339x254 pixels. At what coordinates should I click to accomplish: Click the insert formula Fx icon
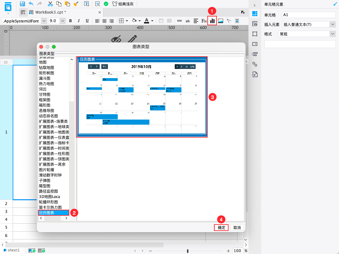click(204, 21)
